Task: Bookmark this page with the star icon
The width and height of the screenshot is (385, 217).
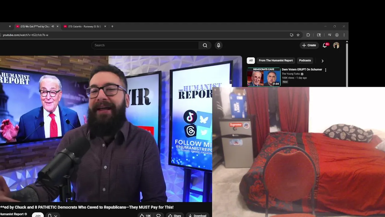Action: point(298,35)
